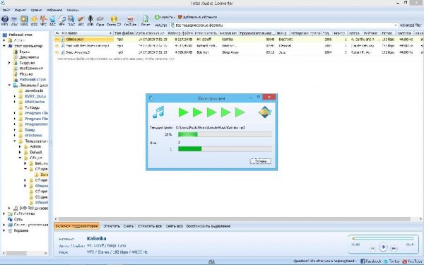Open the Create CD tool
The height and width of the screenshot is (265, 424).
[114, 19]
